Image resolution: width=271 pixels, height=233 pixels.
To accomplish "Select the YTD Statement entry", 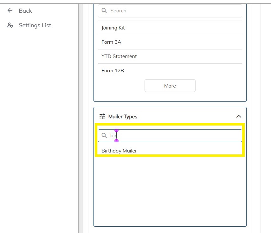I will point(119,56).
